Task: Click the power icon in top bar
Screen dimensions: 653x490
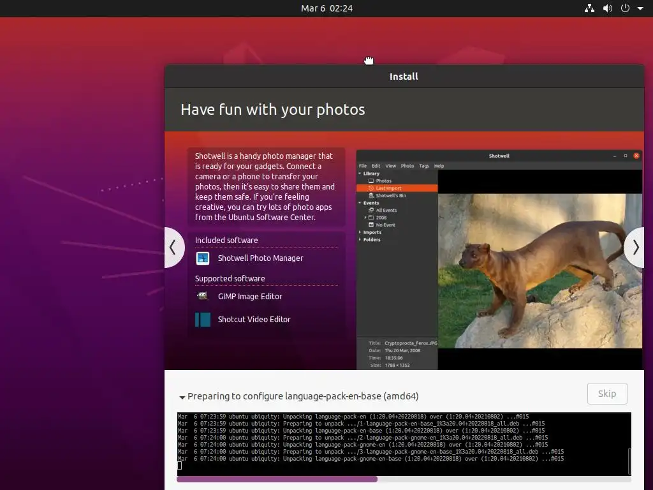Action: click(625, 8)
